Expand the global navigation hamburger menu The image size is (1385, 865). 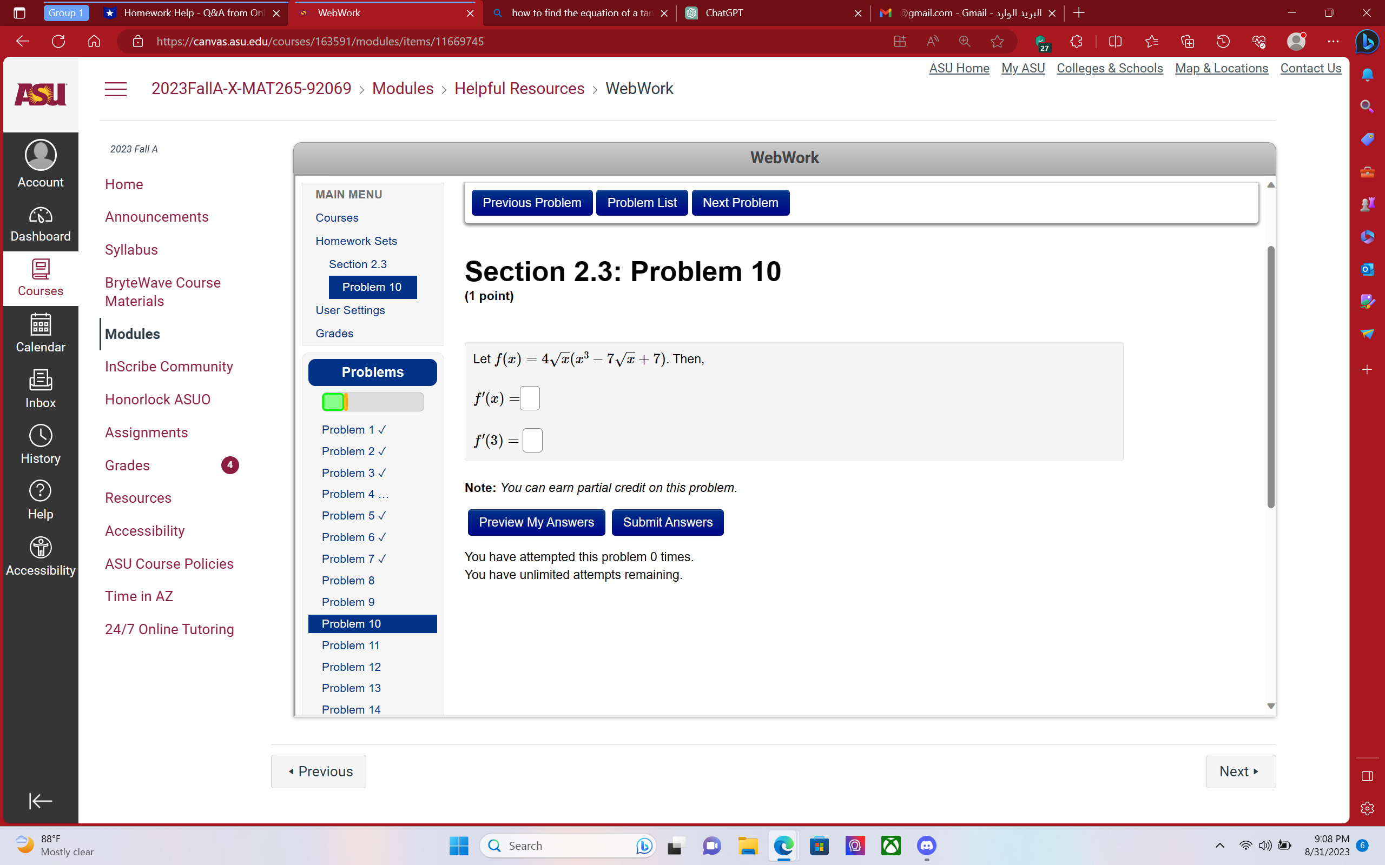tap(116, 89)
